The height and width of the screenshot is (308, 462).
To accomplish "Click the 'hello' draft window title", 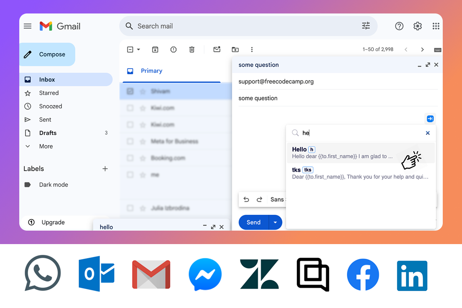I will tap(106, 227).
